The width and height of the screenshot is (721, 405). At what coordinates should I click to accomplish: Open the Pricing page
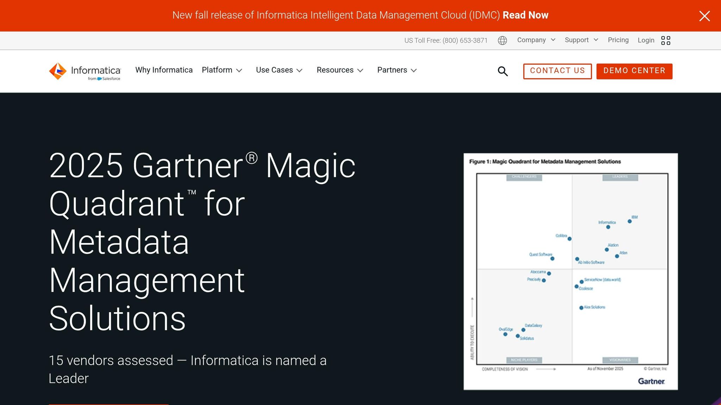coord(618,40)
